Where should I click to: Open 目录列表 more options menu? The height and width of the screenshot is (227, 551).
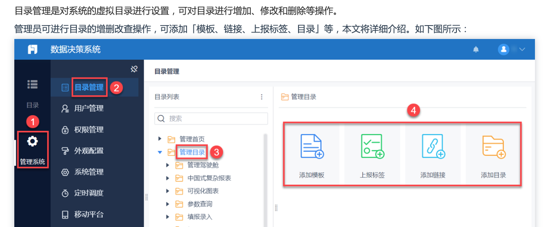261,97
